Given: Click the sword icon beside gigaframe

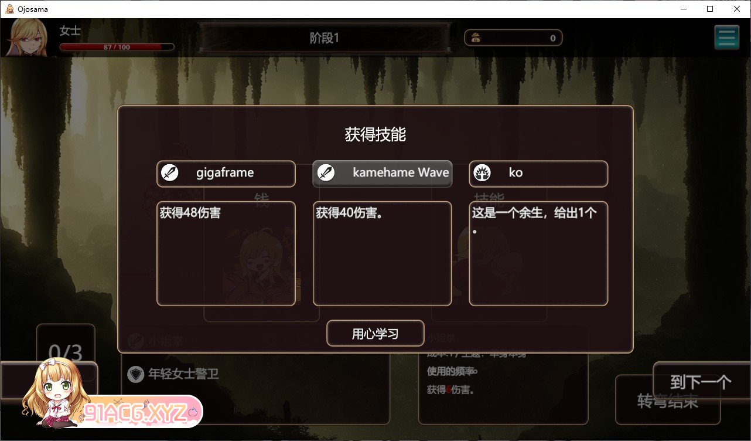Looking at the screenshot, I should (x=170, y=173).
